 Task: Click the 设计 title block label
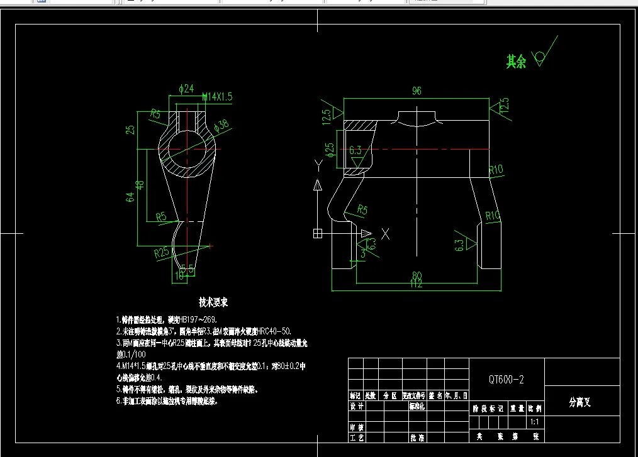(x=357, y=406)
